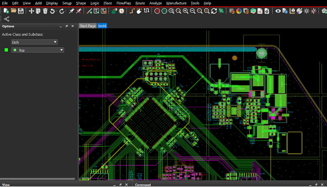Image resolution: width=327 pixels, height=187 pixels.
Task: Switch to the test4 design tab
Action: (x=102, y=26)
